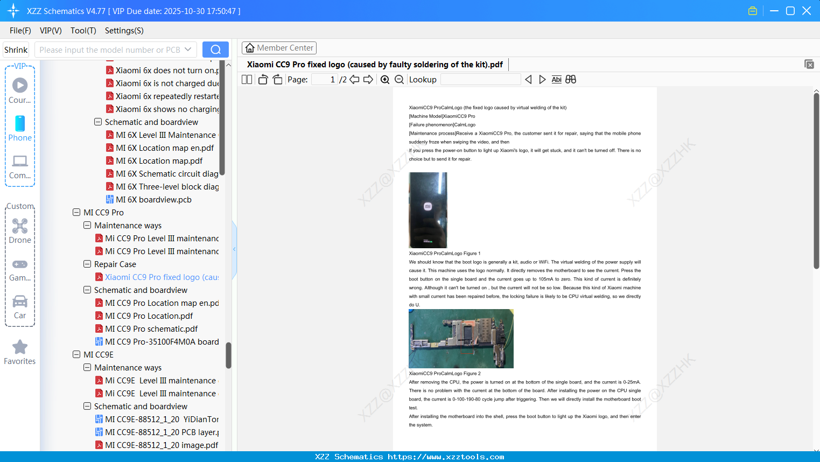
Task: Click the yellow VIP gift icon in title bar
Action: click(x=753, y=11)
